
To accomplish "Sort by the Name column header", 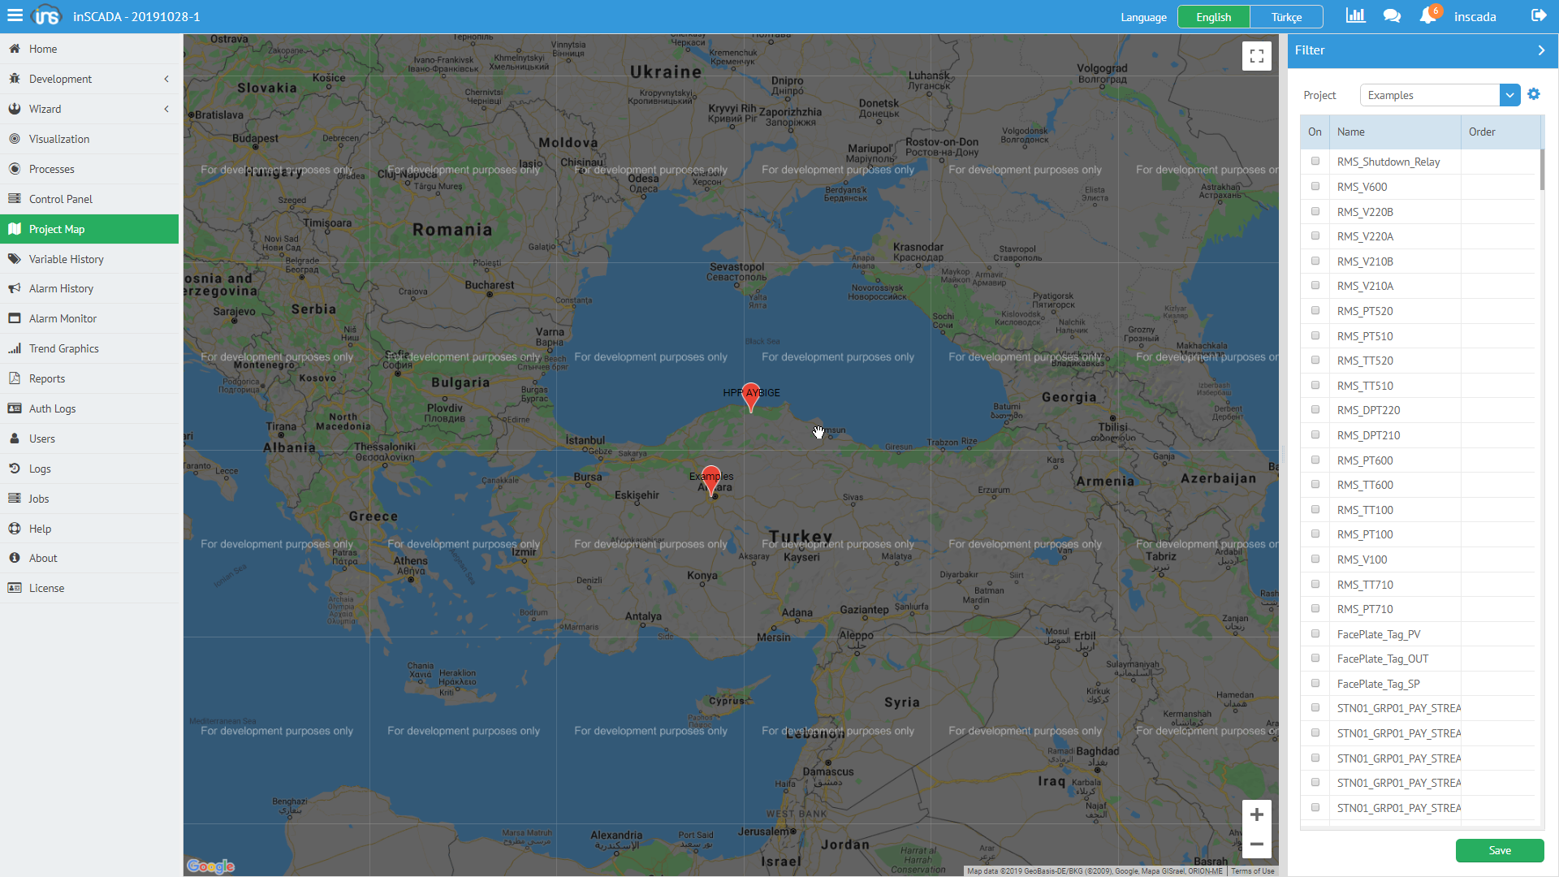I will [1395, 132].
